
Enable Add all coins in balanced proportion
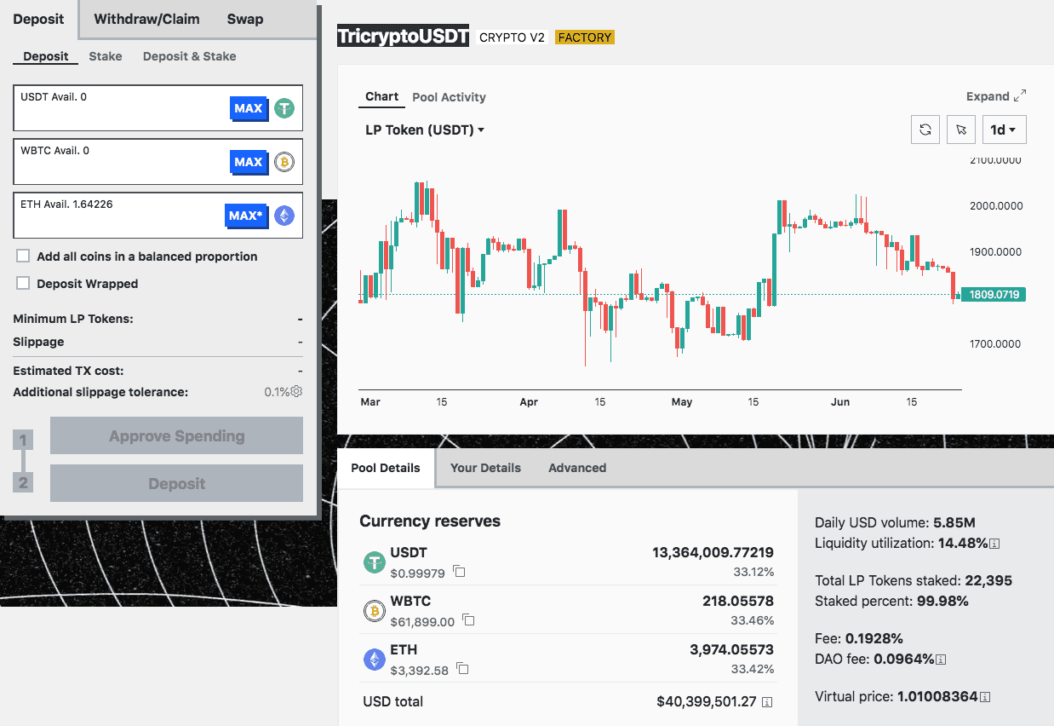point(23,256)
